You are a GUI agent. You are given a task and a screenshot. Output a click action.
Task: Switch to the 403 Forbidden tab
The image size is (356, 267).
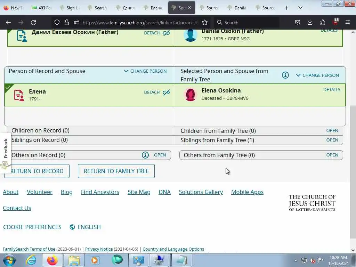(41, 8)
